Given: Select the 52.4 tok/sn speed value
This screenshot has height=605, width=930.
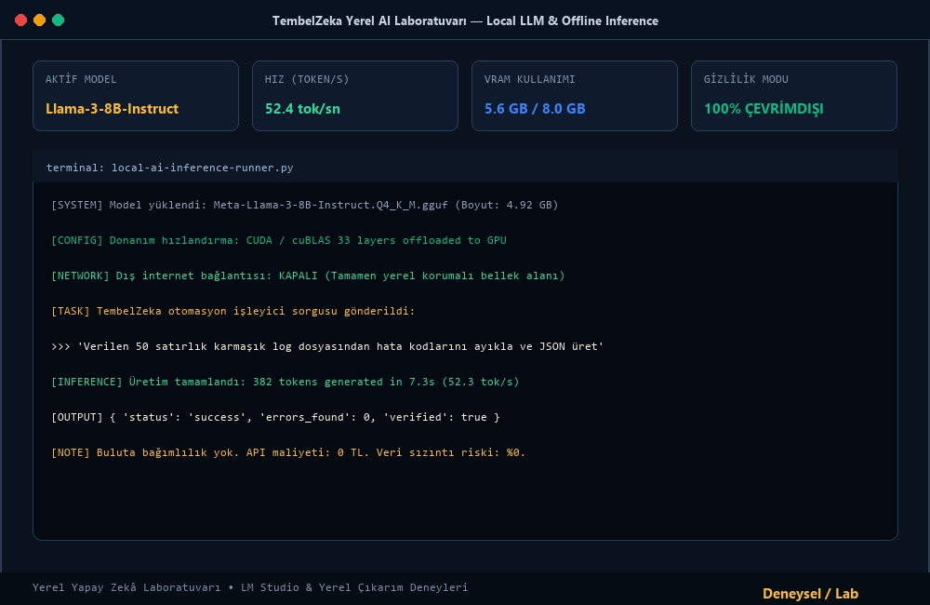Looking at the screenshot, I should click(x=302, y=109).
